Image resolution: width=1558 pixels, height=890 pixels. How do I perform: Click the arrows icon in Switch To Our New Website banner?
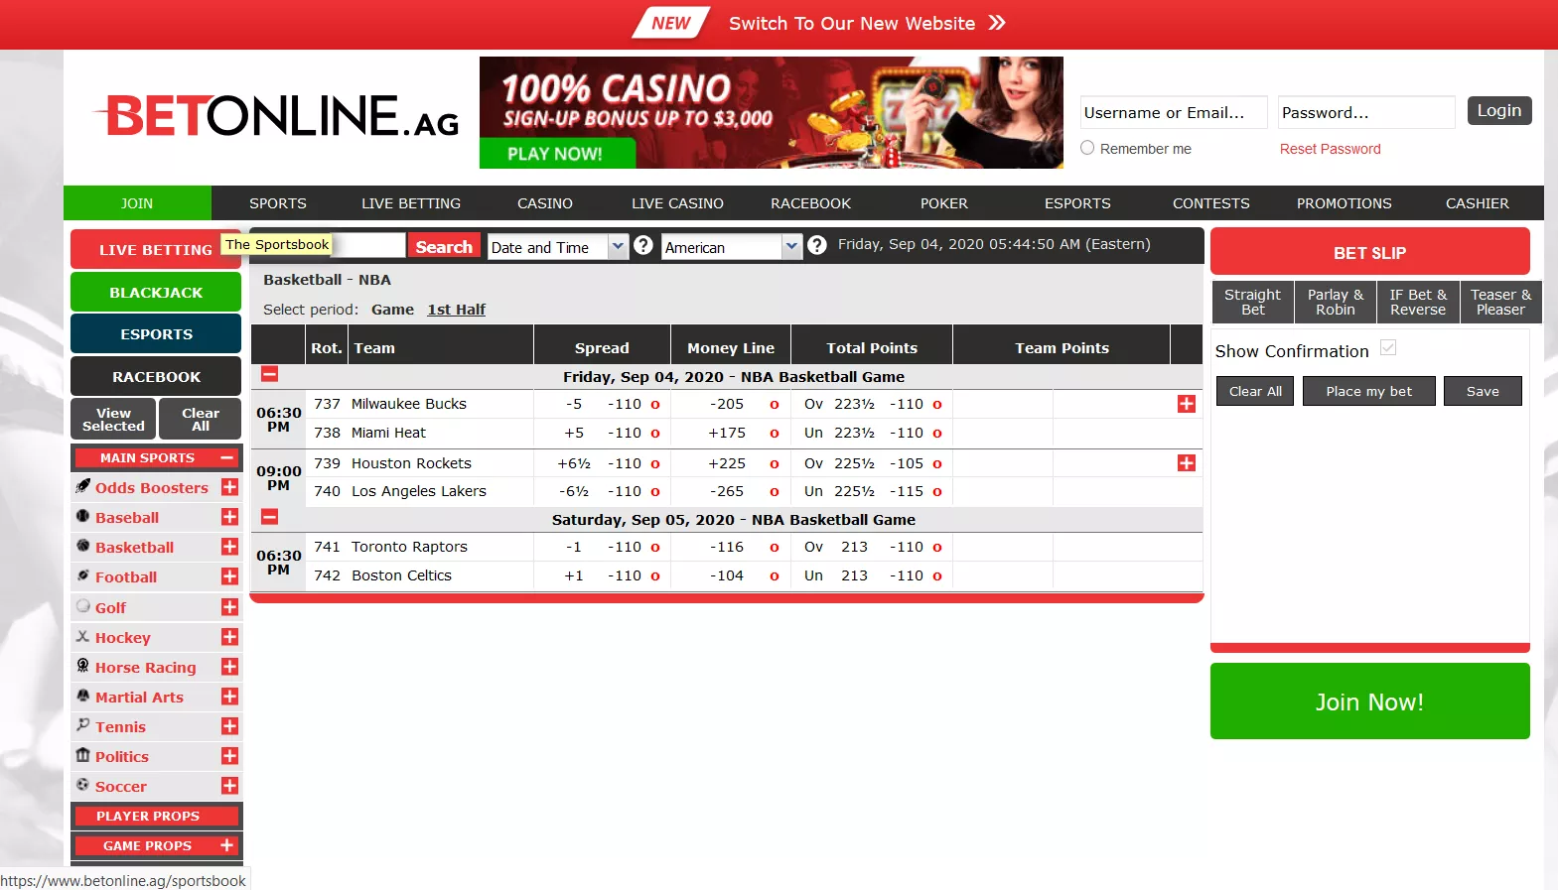coord(997,23)
